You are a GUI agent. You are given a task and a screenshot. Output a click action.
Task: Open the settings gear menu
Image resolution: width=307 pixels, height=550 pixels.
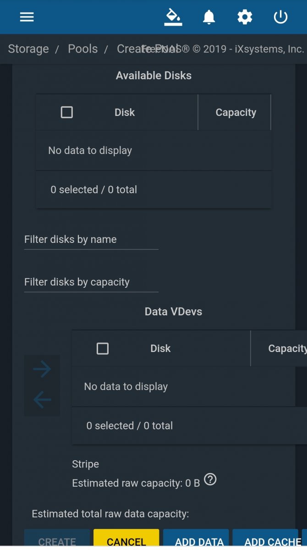click(x=245, y=17)
